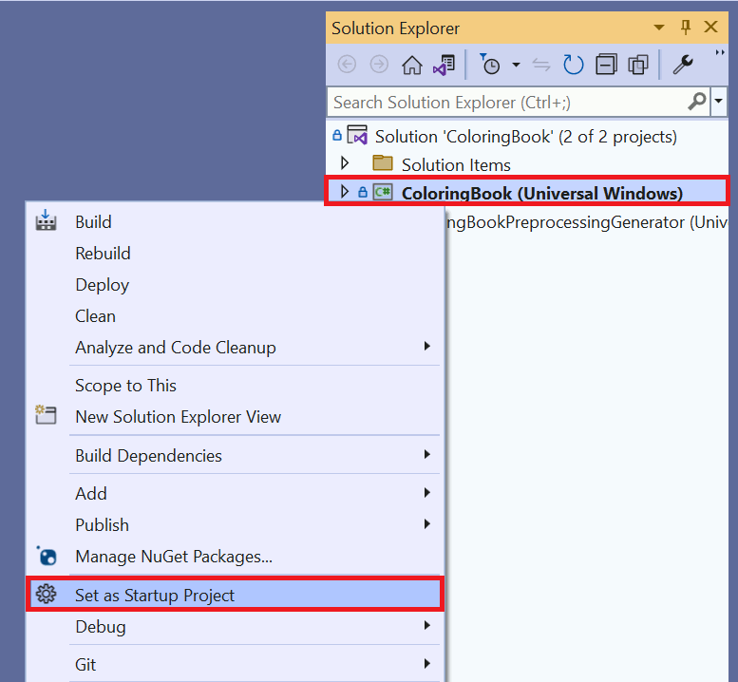Click the Manage NuGet Packages icon
This screenshot has height=682, width=738.
(x=46, y=557)
